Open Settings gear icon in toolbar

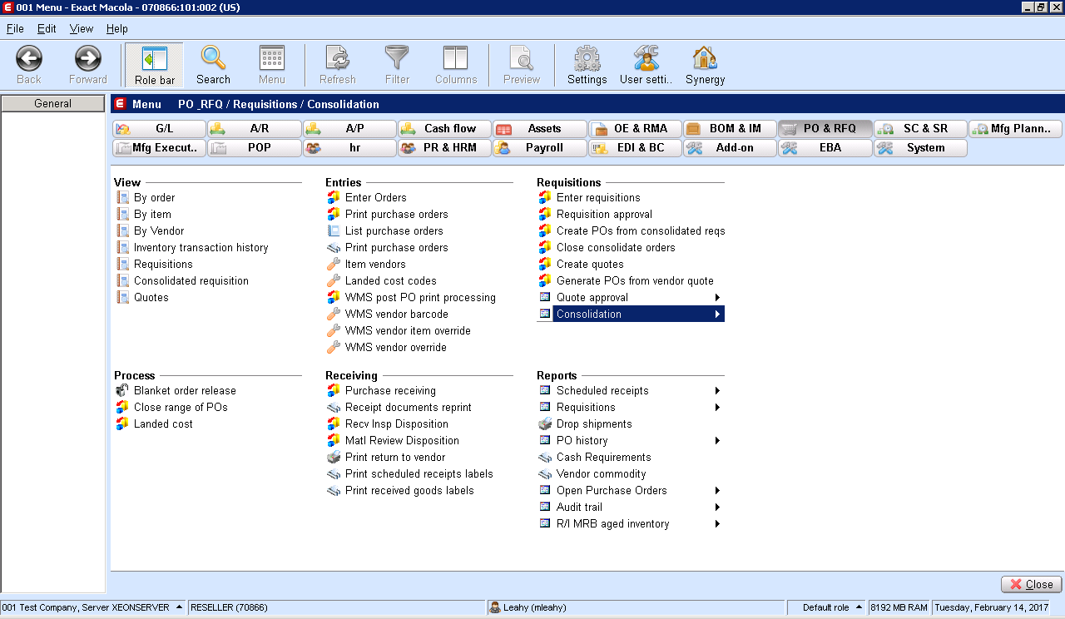587,57
